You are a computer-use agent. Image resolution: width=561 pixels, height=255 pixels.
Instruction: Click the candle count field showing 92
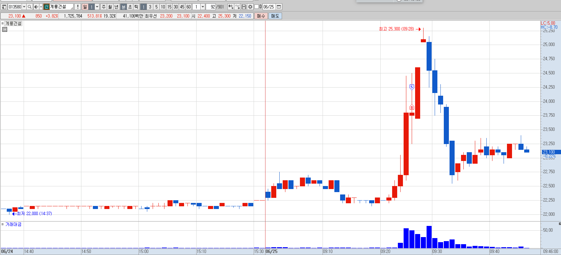[211, 7]
